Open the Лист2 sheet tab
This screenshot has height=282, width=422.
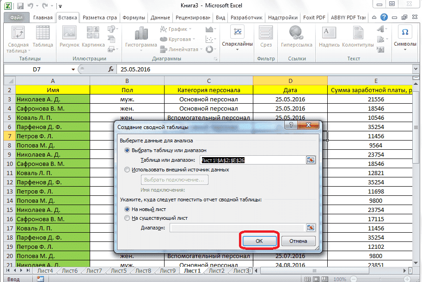(x=216, y=271)
